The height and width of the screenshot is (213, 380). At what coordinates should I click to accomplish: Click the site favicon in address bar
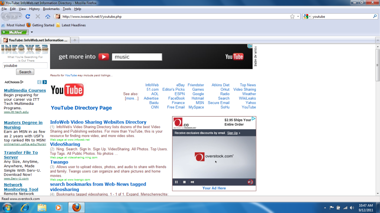coord(58,16)
